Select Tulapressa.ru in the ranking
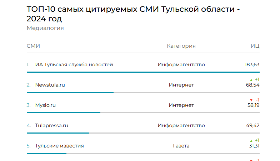This screenshot has height=161, width=280. 51,125
